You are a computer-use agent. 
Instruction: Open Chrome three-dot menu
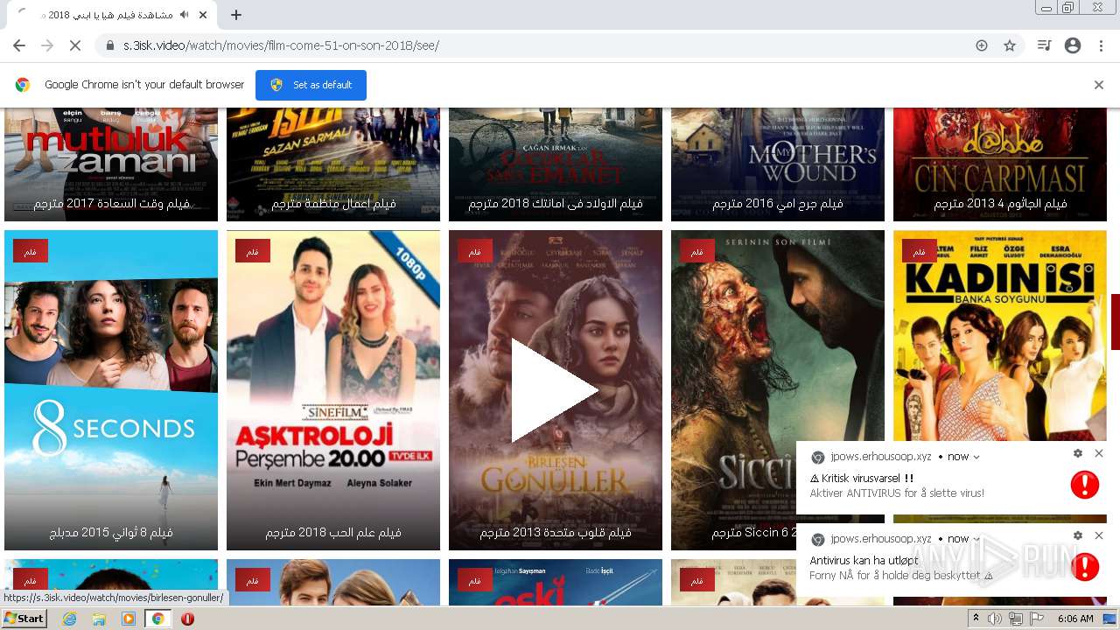[1101, 45]
